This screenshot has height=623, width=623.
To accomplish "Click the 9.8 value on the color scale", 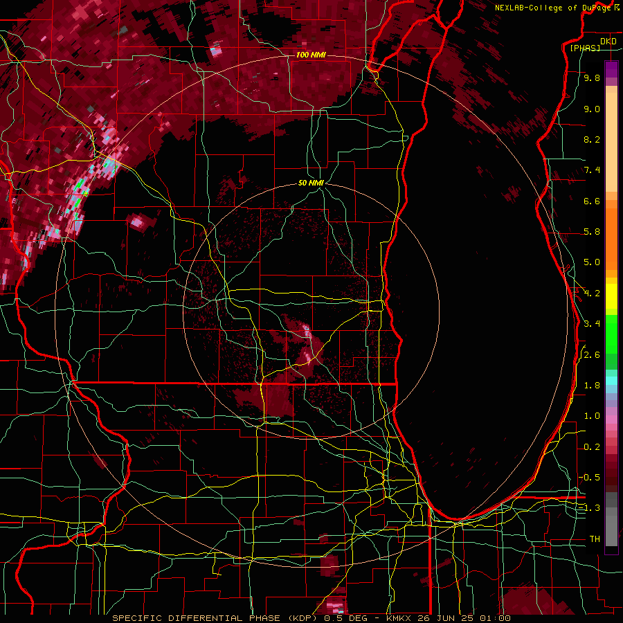I will point(592,78).
